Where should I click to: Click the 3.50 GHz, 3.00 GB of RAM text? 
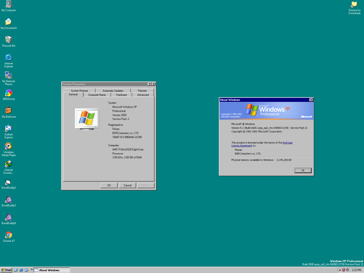click(x=127, y=158)
